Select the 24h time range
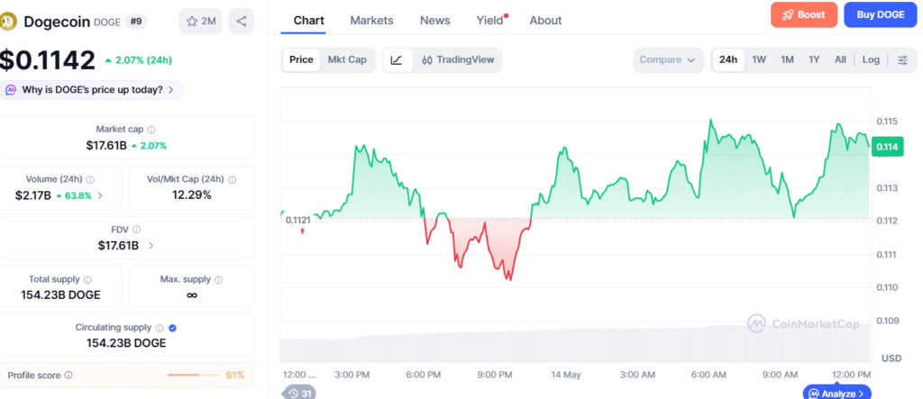The height and width of the screenshot is (399, 923). 728,60
